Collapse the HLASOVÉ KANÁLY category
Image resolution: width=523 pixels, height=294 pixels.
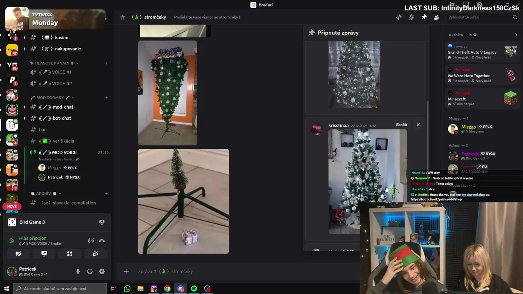coord(54,63)
